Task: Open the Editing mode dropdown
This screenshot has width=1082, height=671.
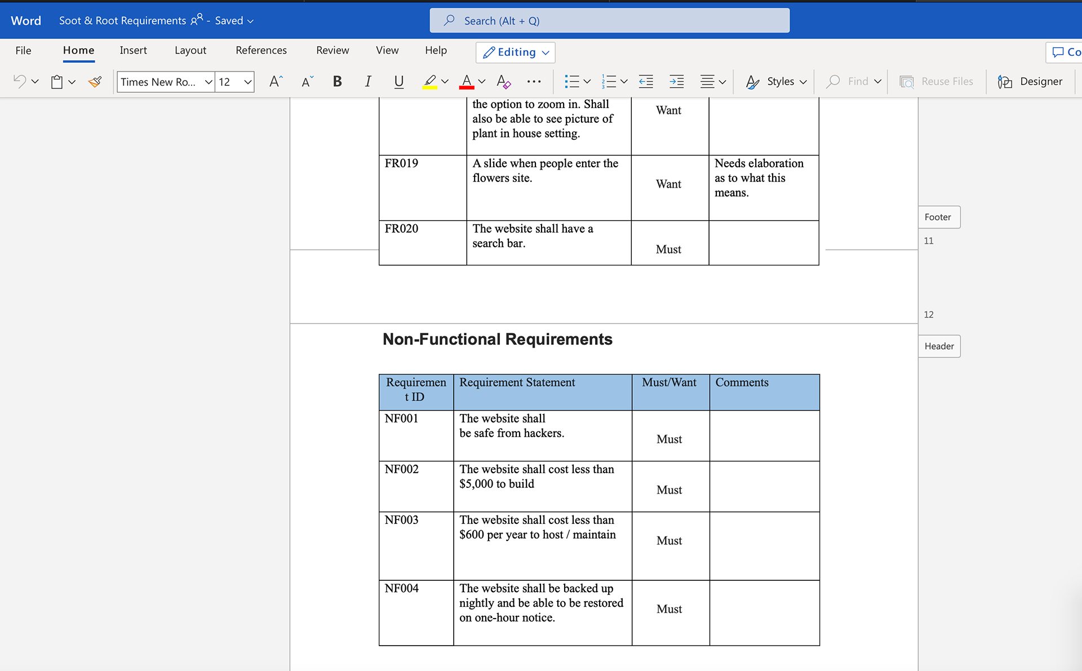Action: pyautogui.click(x=516, y=52)
